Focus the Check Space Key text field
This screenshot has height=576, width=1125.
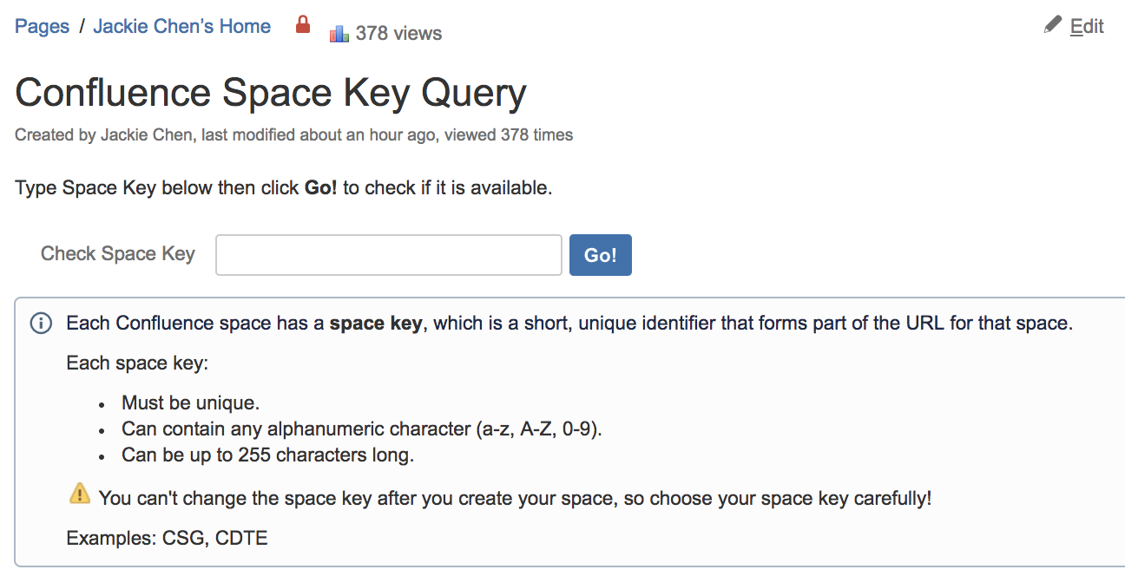coord(388,255)
